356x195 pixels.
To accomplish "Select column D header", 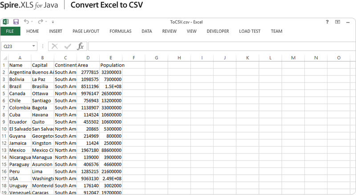I will point(88,58).
